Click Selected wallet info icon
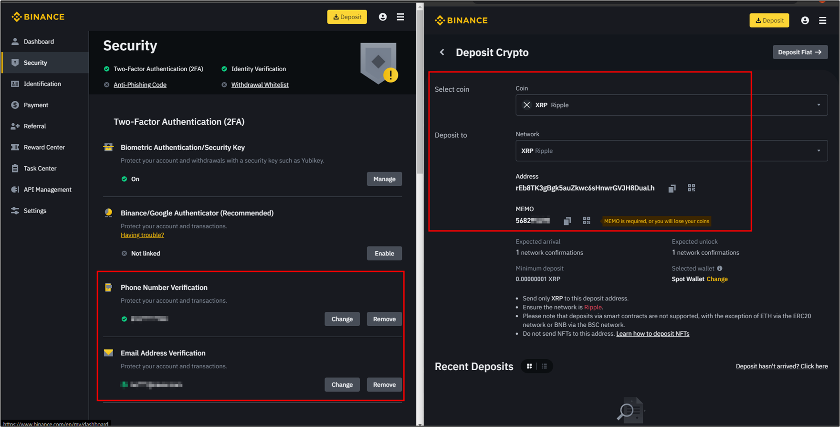Screen dimensions: 840x427 pos(719,268)
